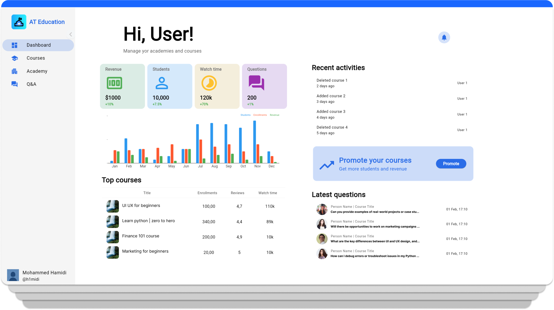Viewport: 554px width, 310px height.
Task: Click the Finance 101 course thumbnail
Action: [113, 237]
